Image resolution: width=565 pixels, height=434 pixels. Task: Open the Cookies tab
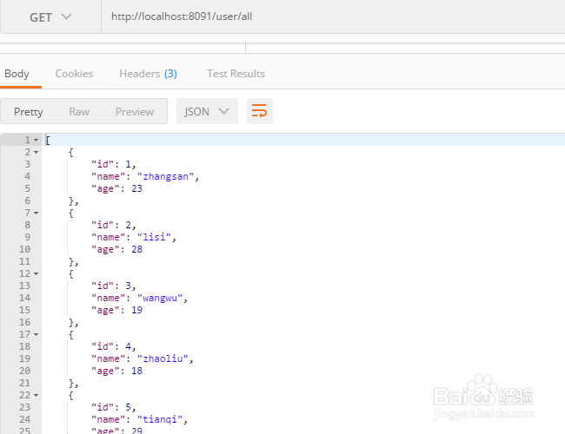click(x=74, y=74)
